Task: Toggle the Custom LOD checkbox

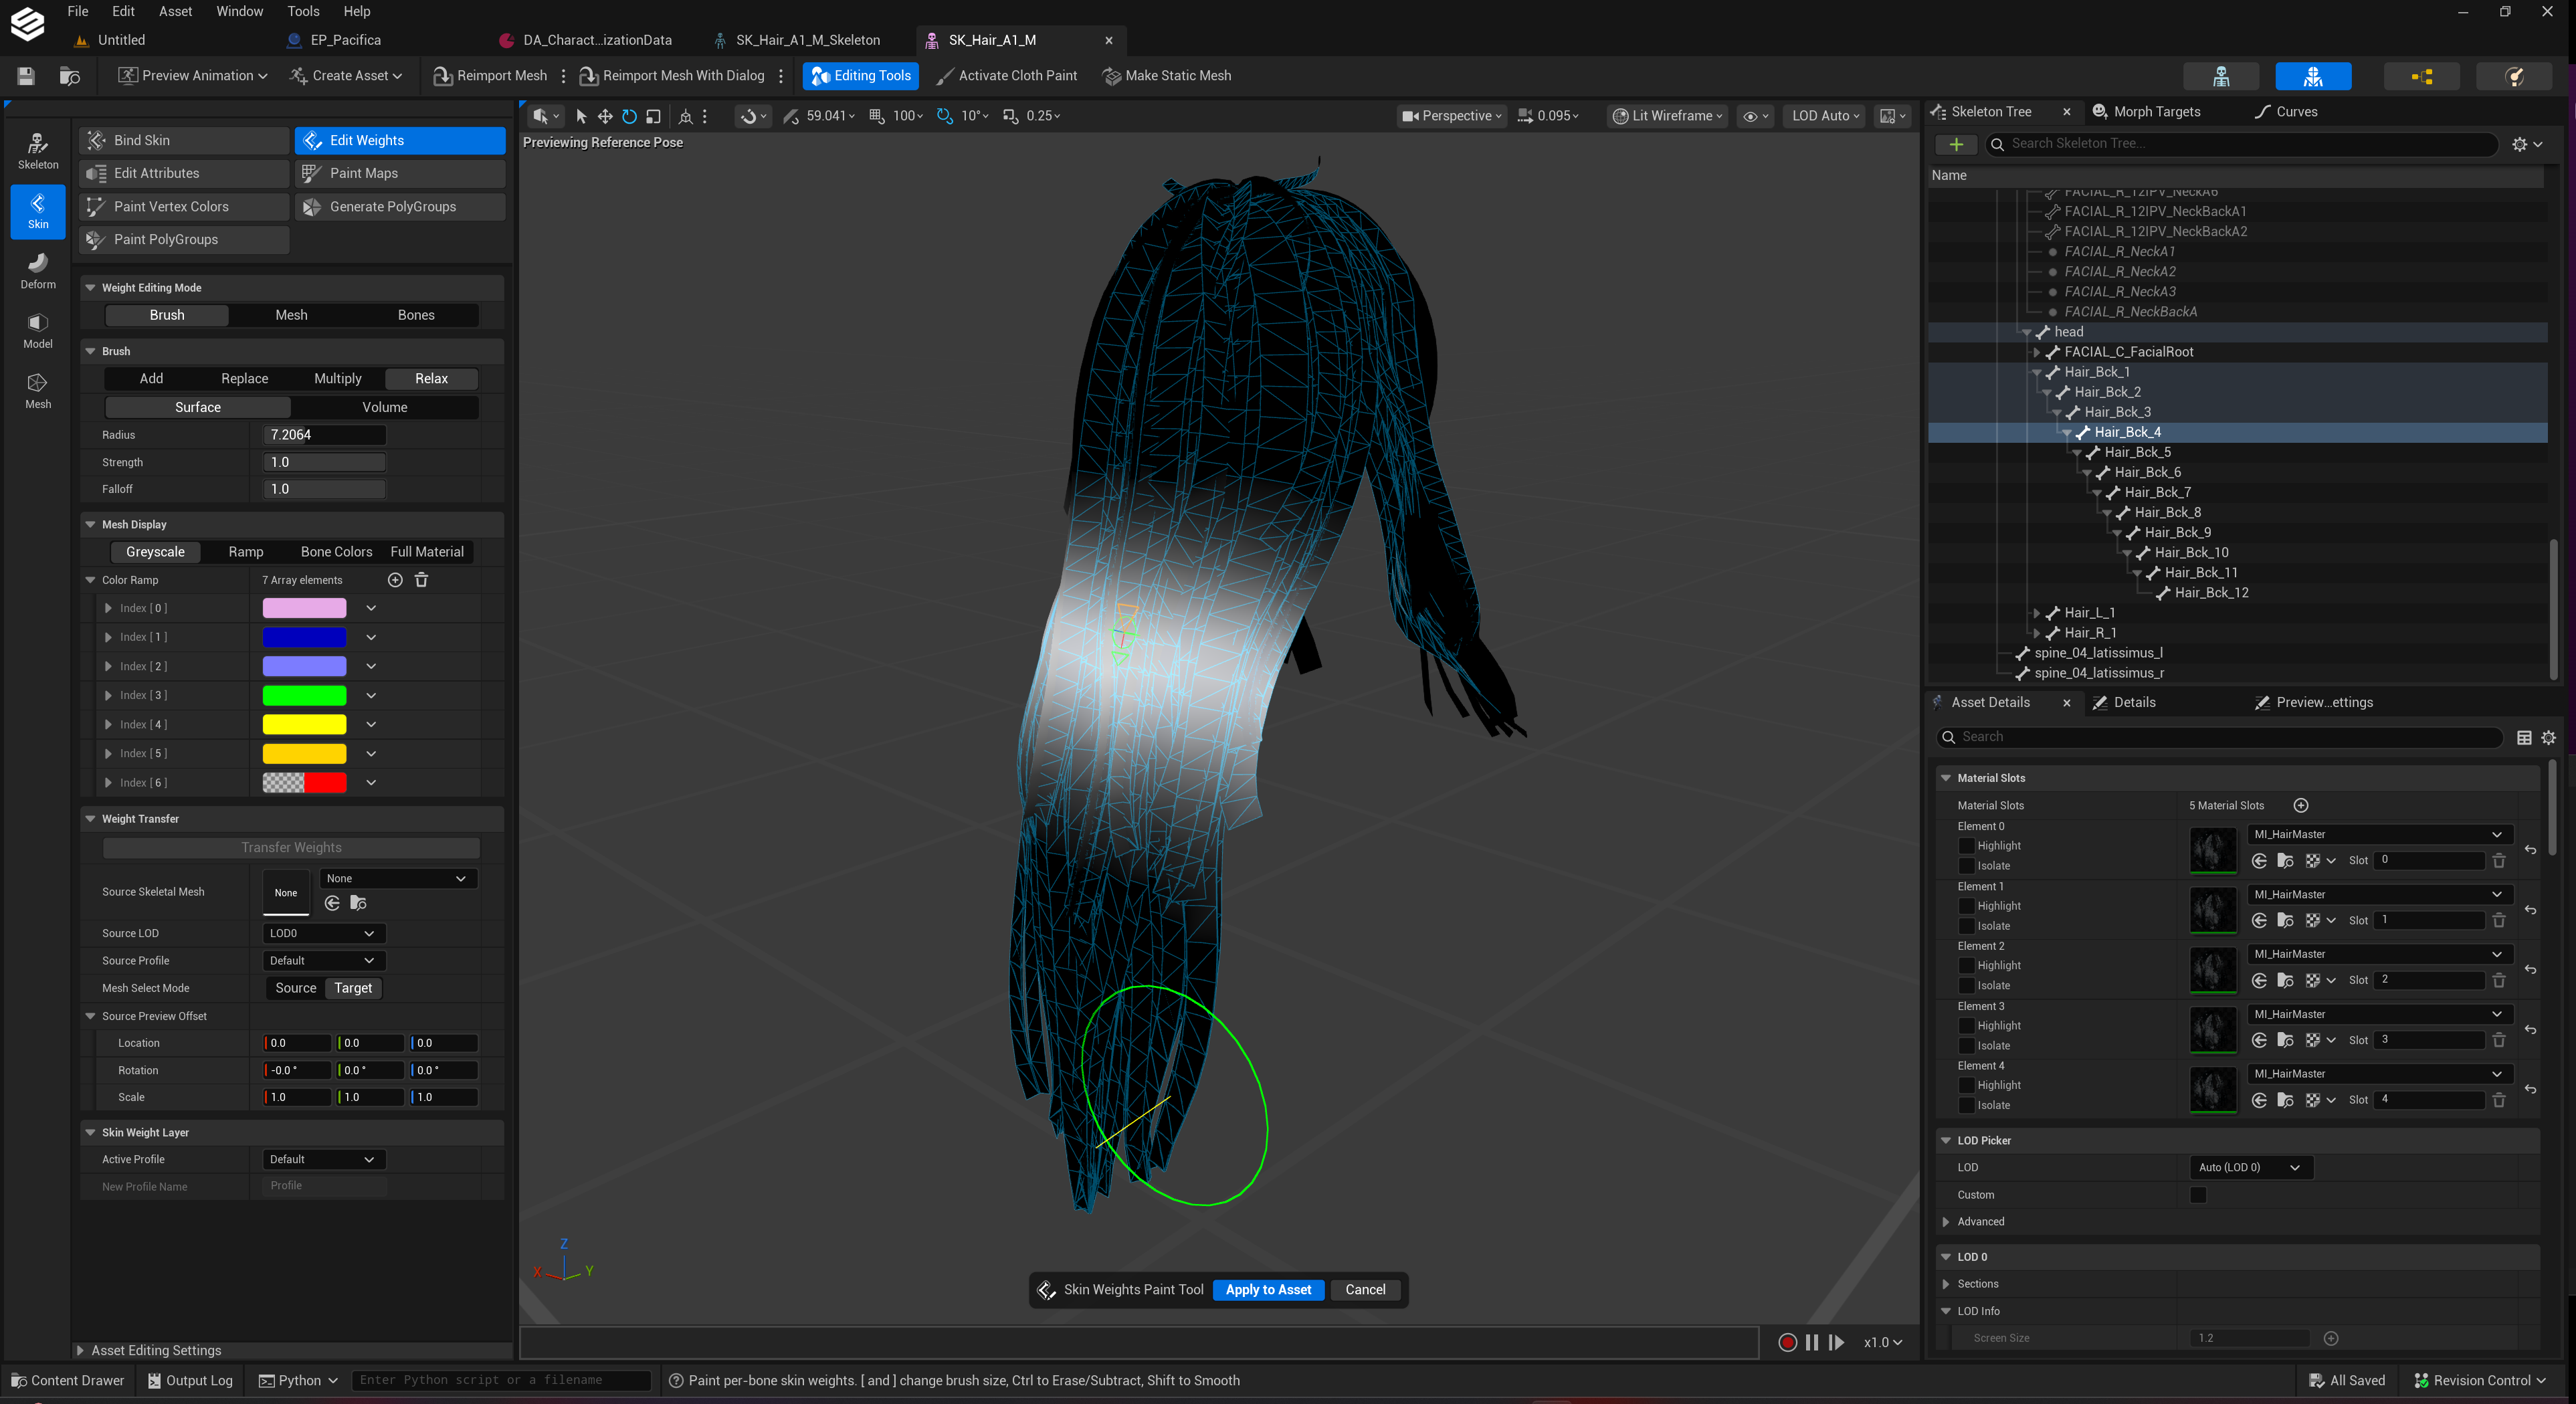Action: coord(2198,1195)
